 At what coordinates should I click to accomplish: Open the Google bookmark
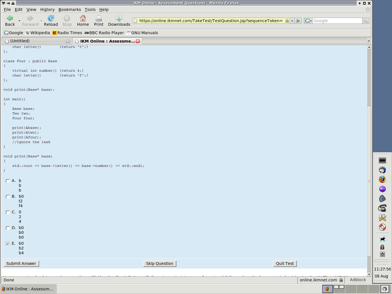click(x=13, y=33)
